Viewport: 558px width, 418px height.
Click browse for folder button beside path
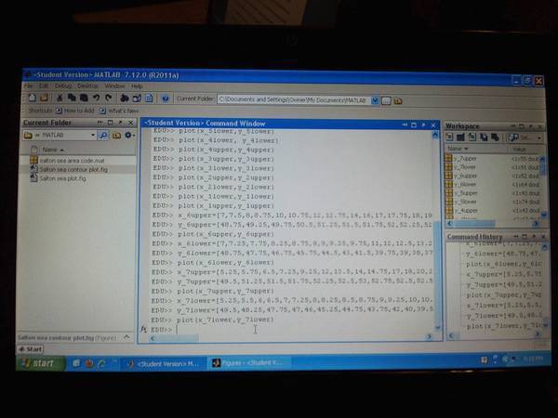[x=386, y=101]
